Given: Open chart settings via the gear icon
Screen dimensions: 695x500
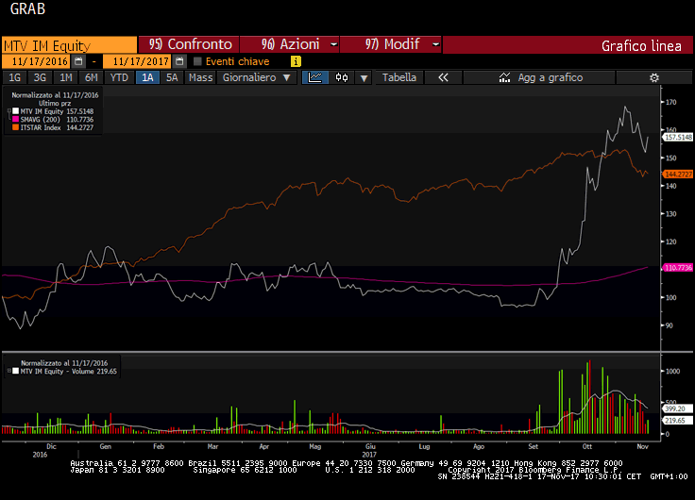Looking at the screenshot, I should (653, 77).
